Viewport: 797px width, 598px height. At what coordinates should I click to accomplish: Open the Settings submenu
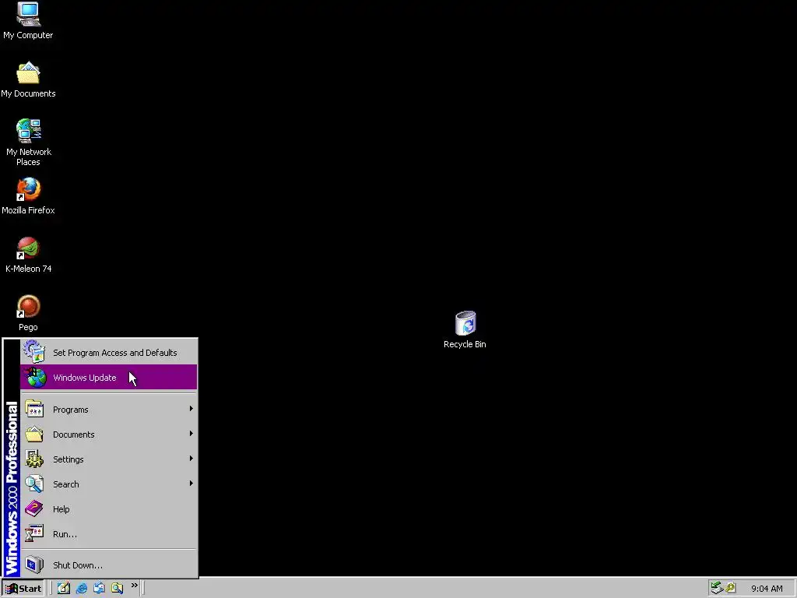109,459
